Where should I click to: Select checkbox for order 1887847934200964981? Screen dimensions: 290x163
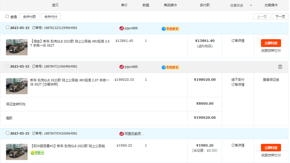(8, 133)
